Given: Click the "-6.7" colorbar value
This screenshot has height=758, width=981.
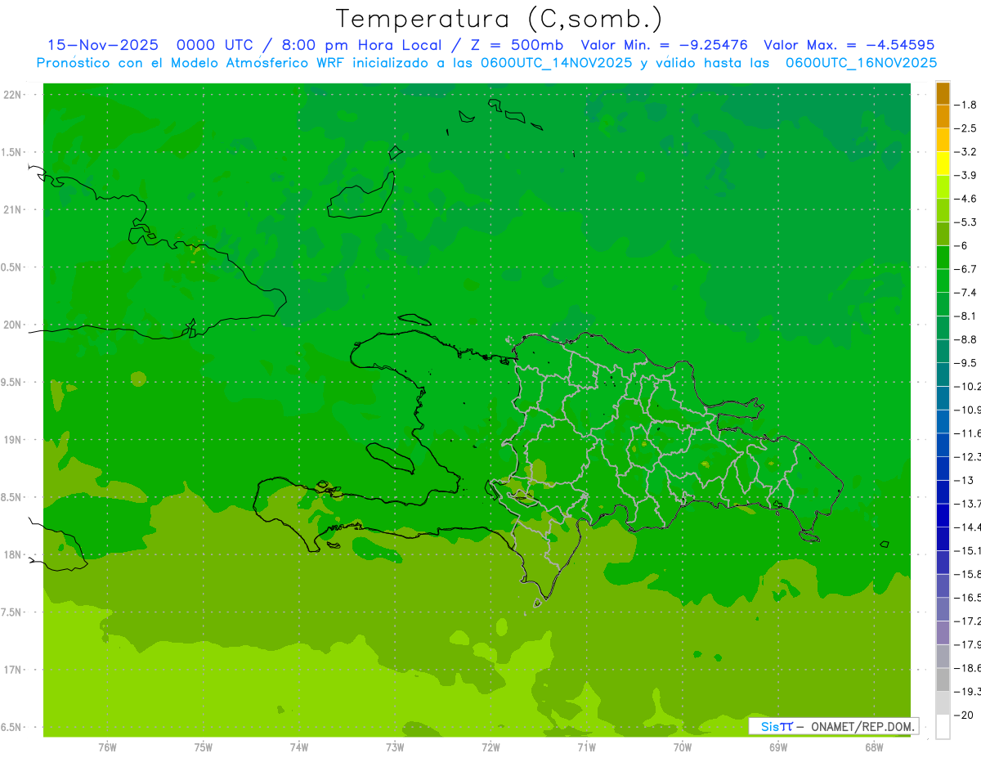Looking at the screenshot, I should point(967,269).
